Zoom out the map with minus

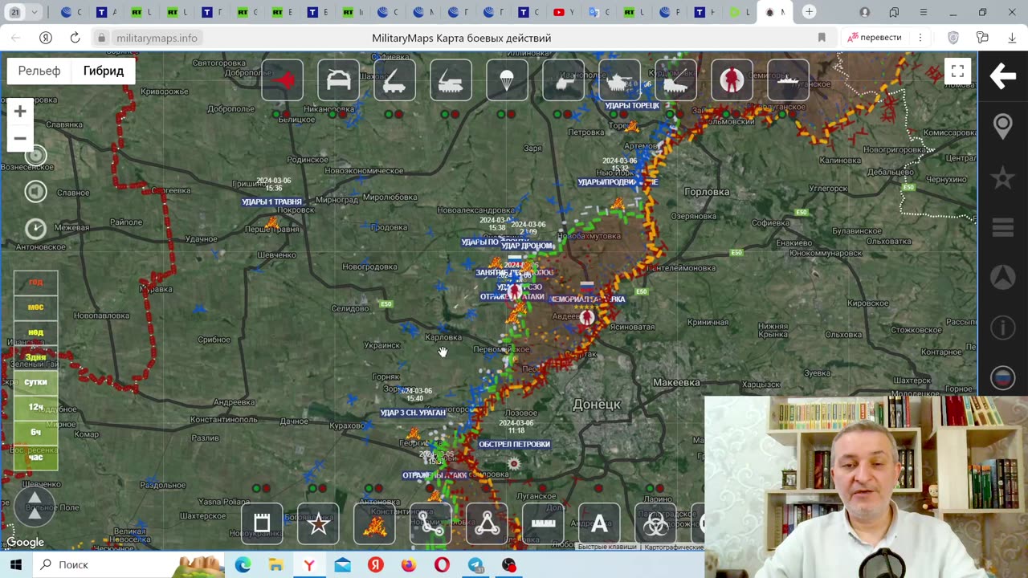[x=20, y=138]
